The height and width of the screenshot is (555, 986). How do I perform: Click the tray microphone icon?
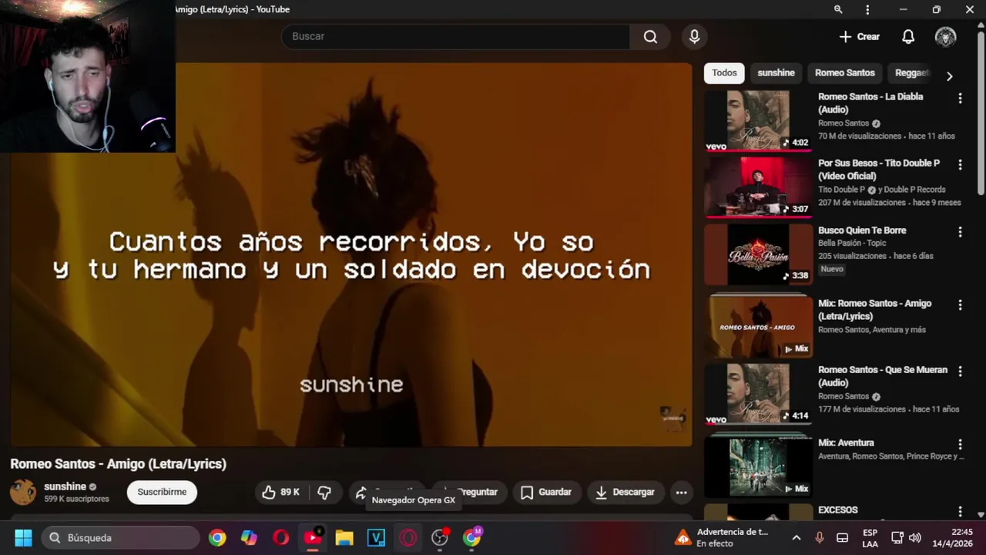820,537
